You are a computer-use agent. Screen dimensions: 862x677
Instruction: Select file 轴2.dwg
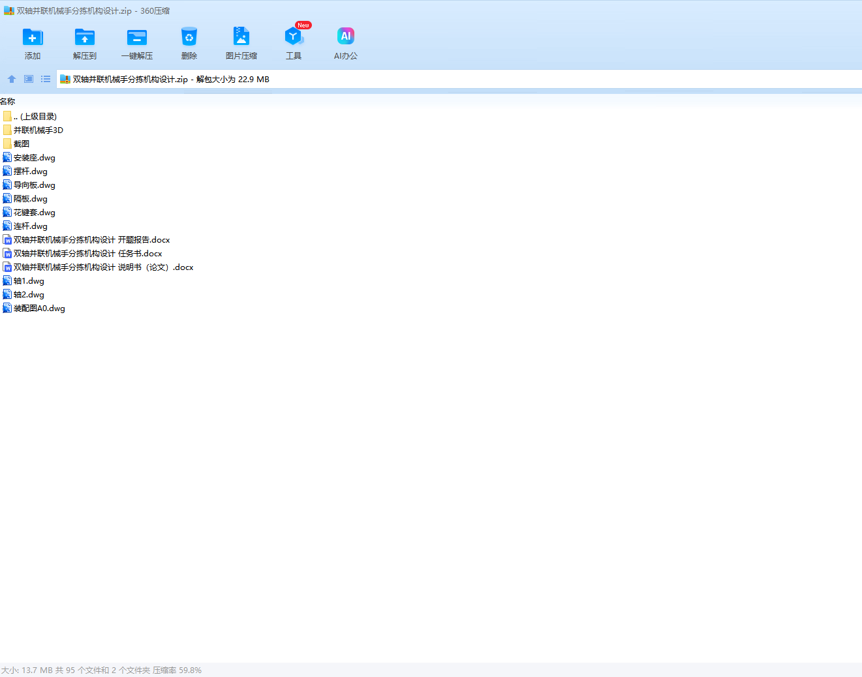23,294
